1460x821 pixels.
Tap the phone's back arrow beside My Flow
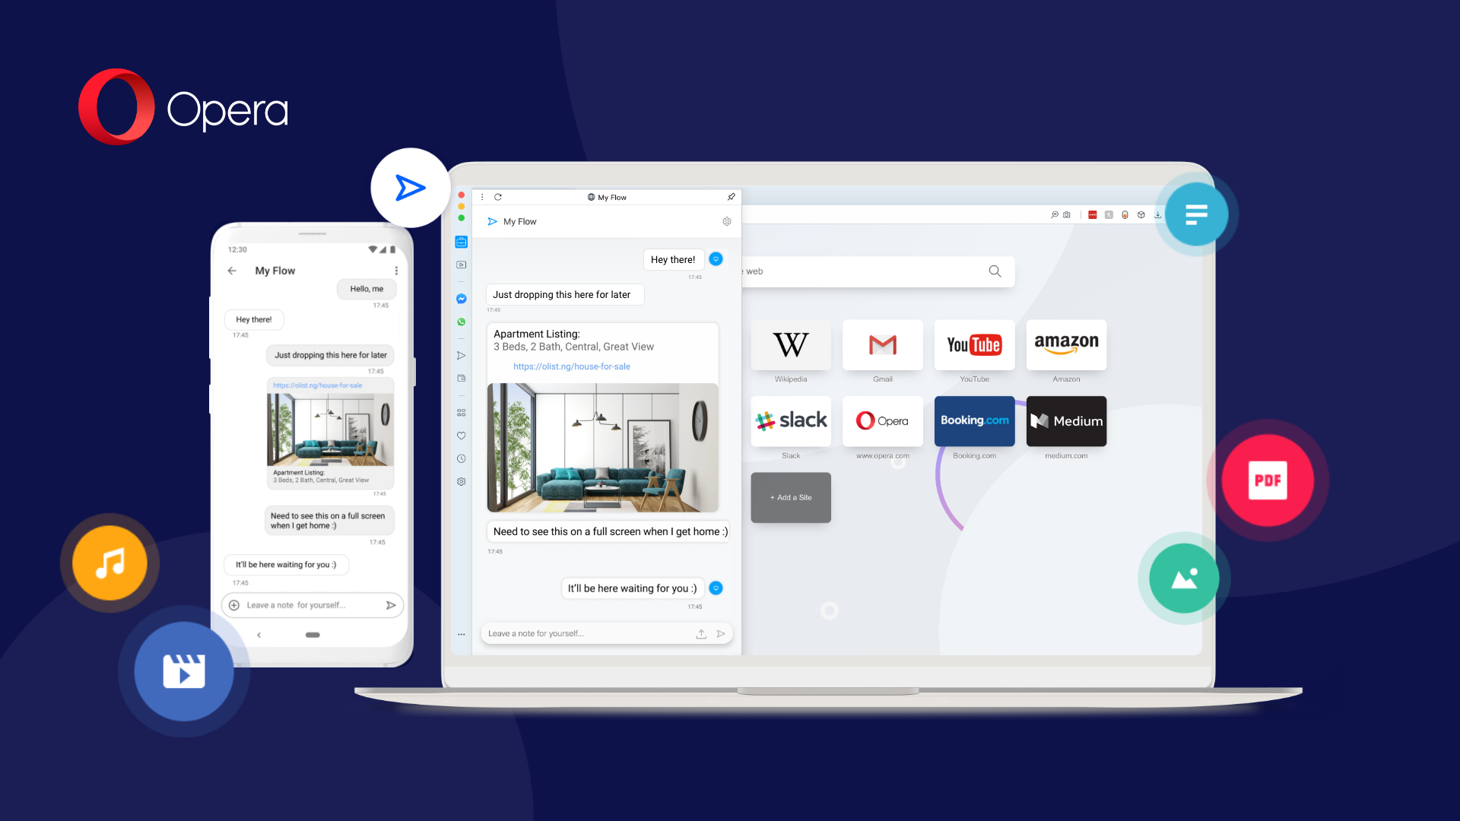232,271
